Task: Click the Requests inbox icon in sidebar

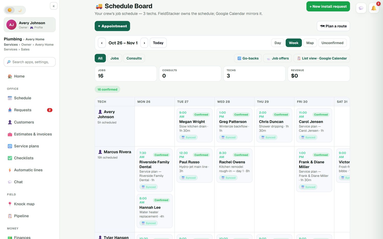Action: tap(10, 110)
